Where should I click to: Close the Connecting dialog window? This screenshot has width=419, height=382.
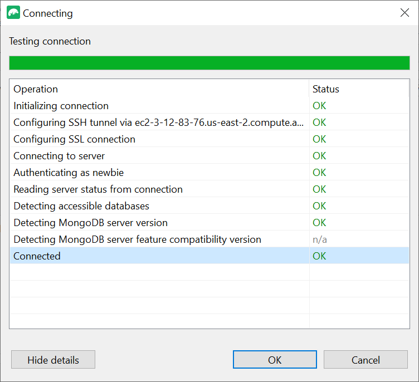405,13
